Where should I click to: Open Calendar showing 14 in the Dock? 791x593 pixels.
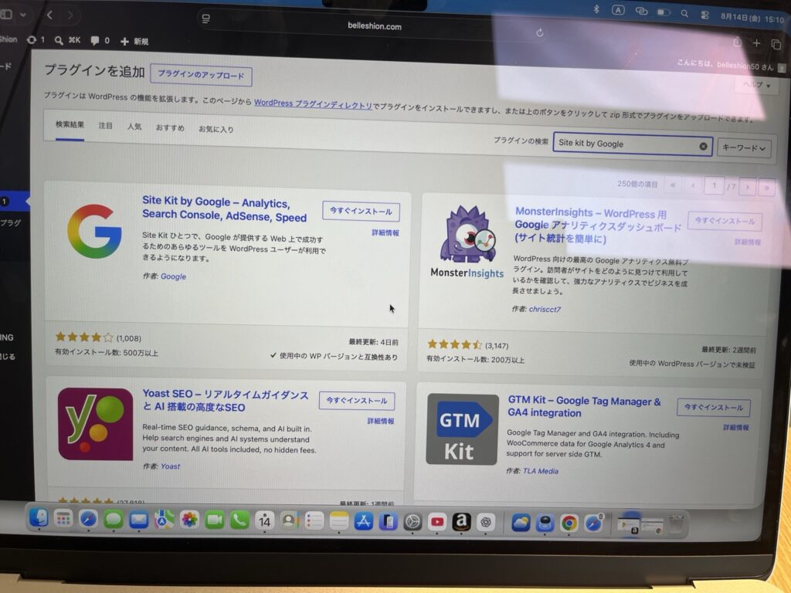[264, 520]
